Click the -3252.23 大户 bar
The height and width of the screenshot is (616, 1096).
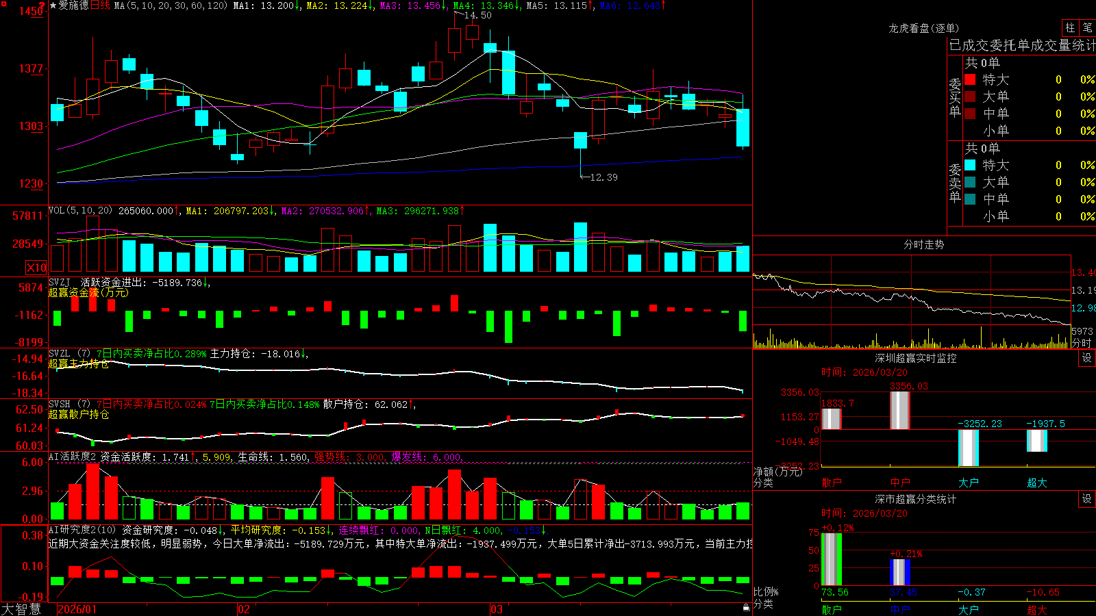pyautogui.click(x=969, y=448)
